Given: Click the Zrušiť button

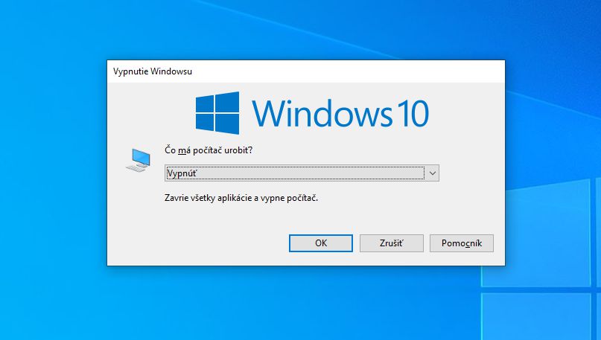Looking at the screenshot, I should tap(391, 243).
